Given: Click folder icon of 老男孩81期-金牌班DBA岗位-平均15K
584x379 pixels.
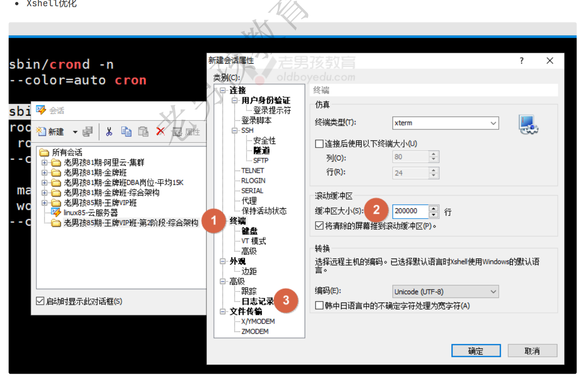Looking at the screenshot, I should 56,183.
